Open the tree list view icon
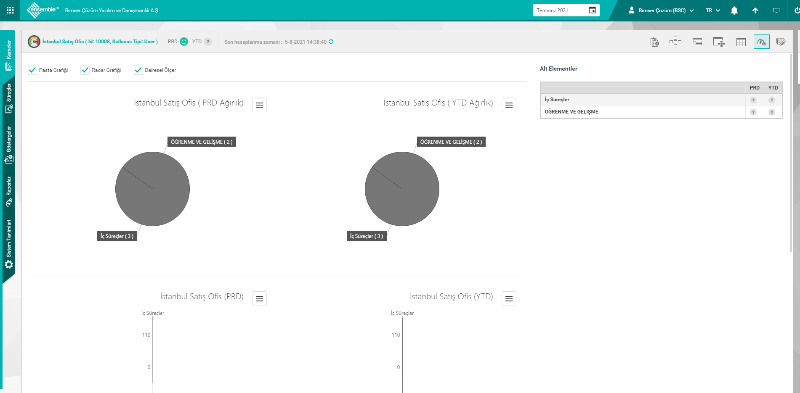Image resolution: width=800 pixels, height=393 pixels. pos(697,42)
